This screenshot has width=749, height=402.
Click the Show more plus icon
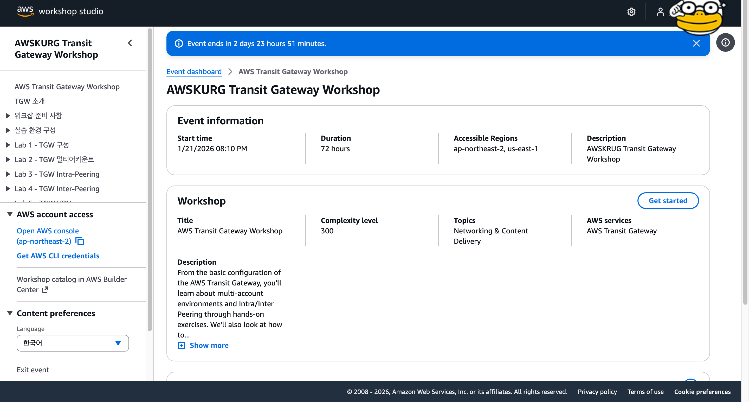(x=182, y=345)
